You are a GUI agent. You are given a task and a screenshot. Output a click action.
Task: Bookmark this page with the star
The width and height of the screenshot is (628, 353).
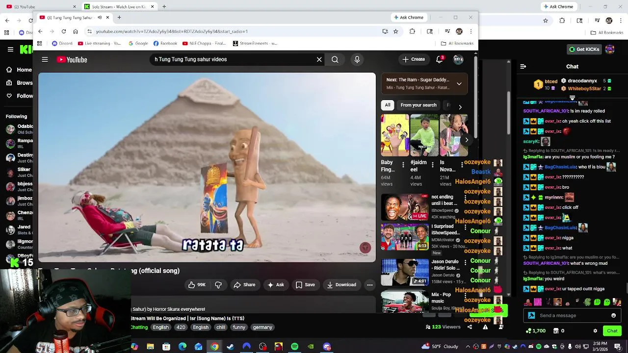coord(395,31)
